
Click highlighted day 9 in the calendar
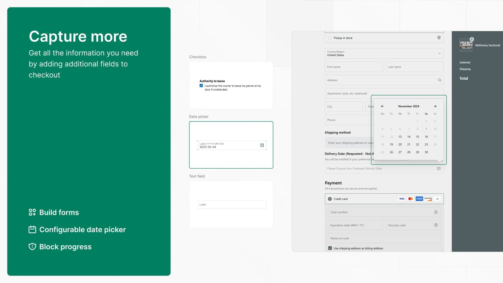tap(426, 129)
